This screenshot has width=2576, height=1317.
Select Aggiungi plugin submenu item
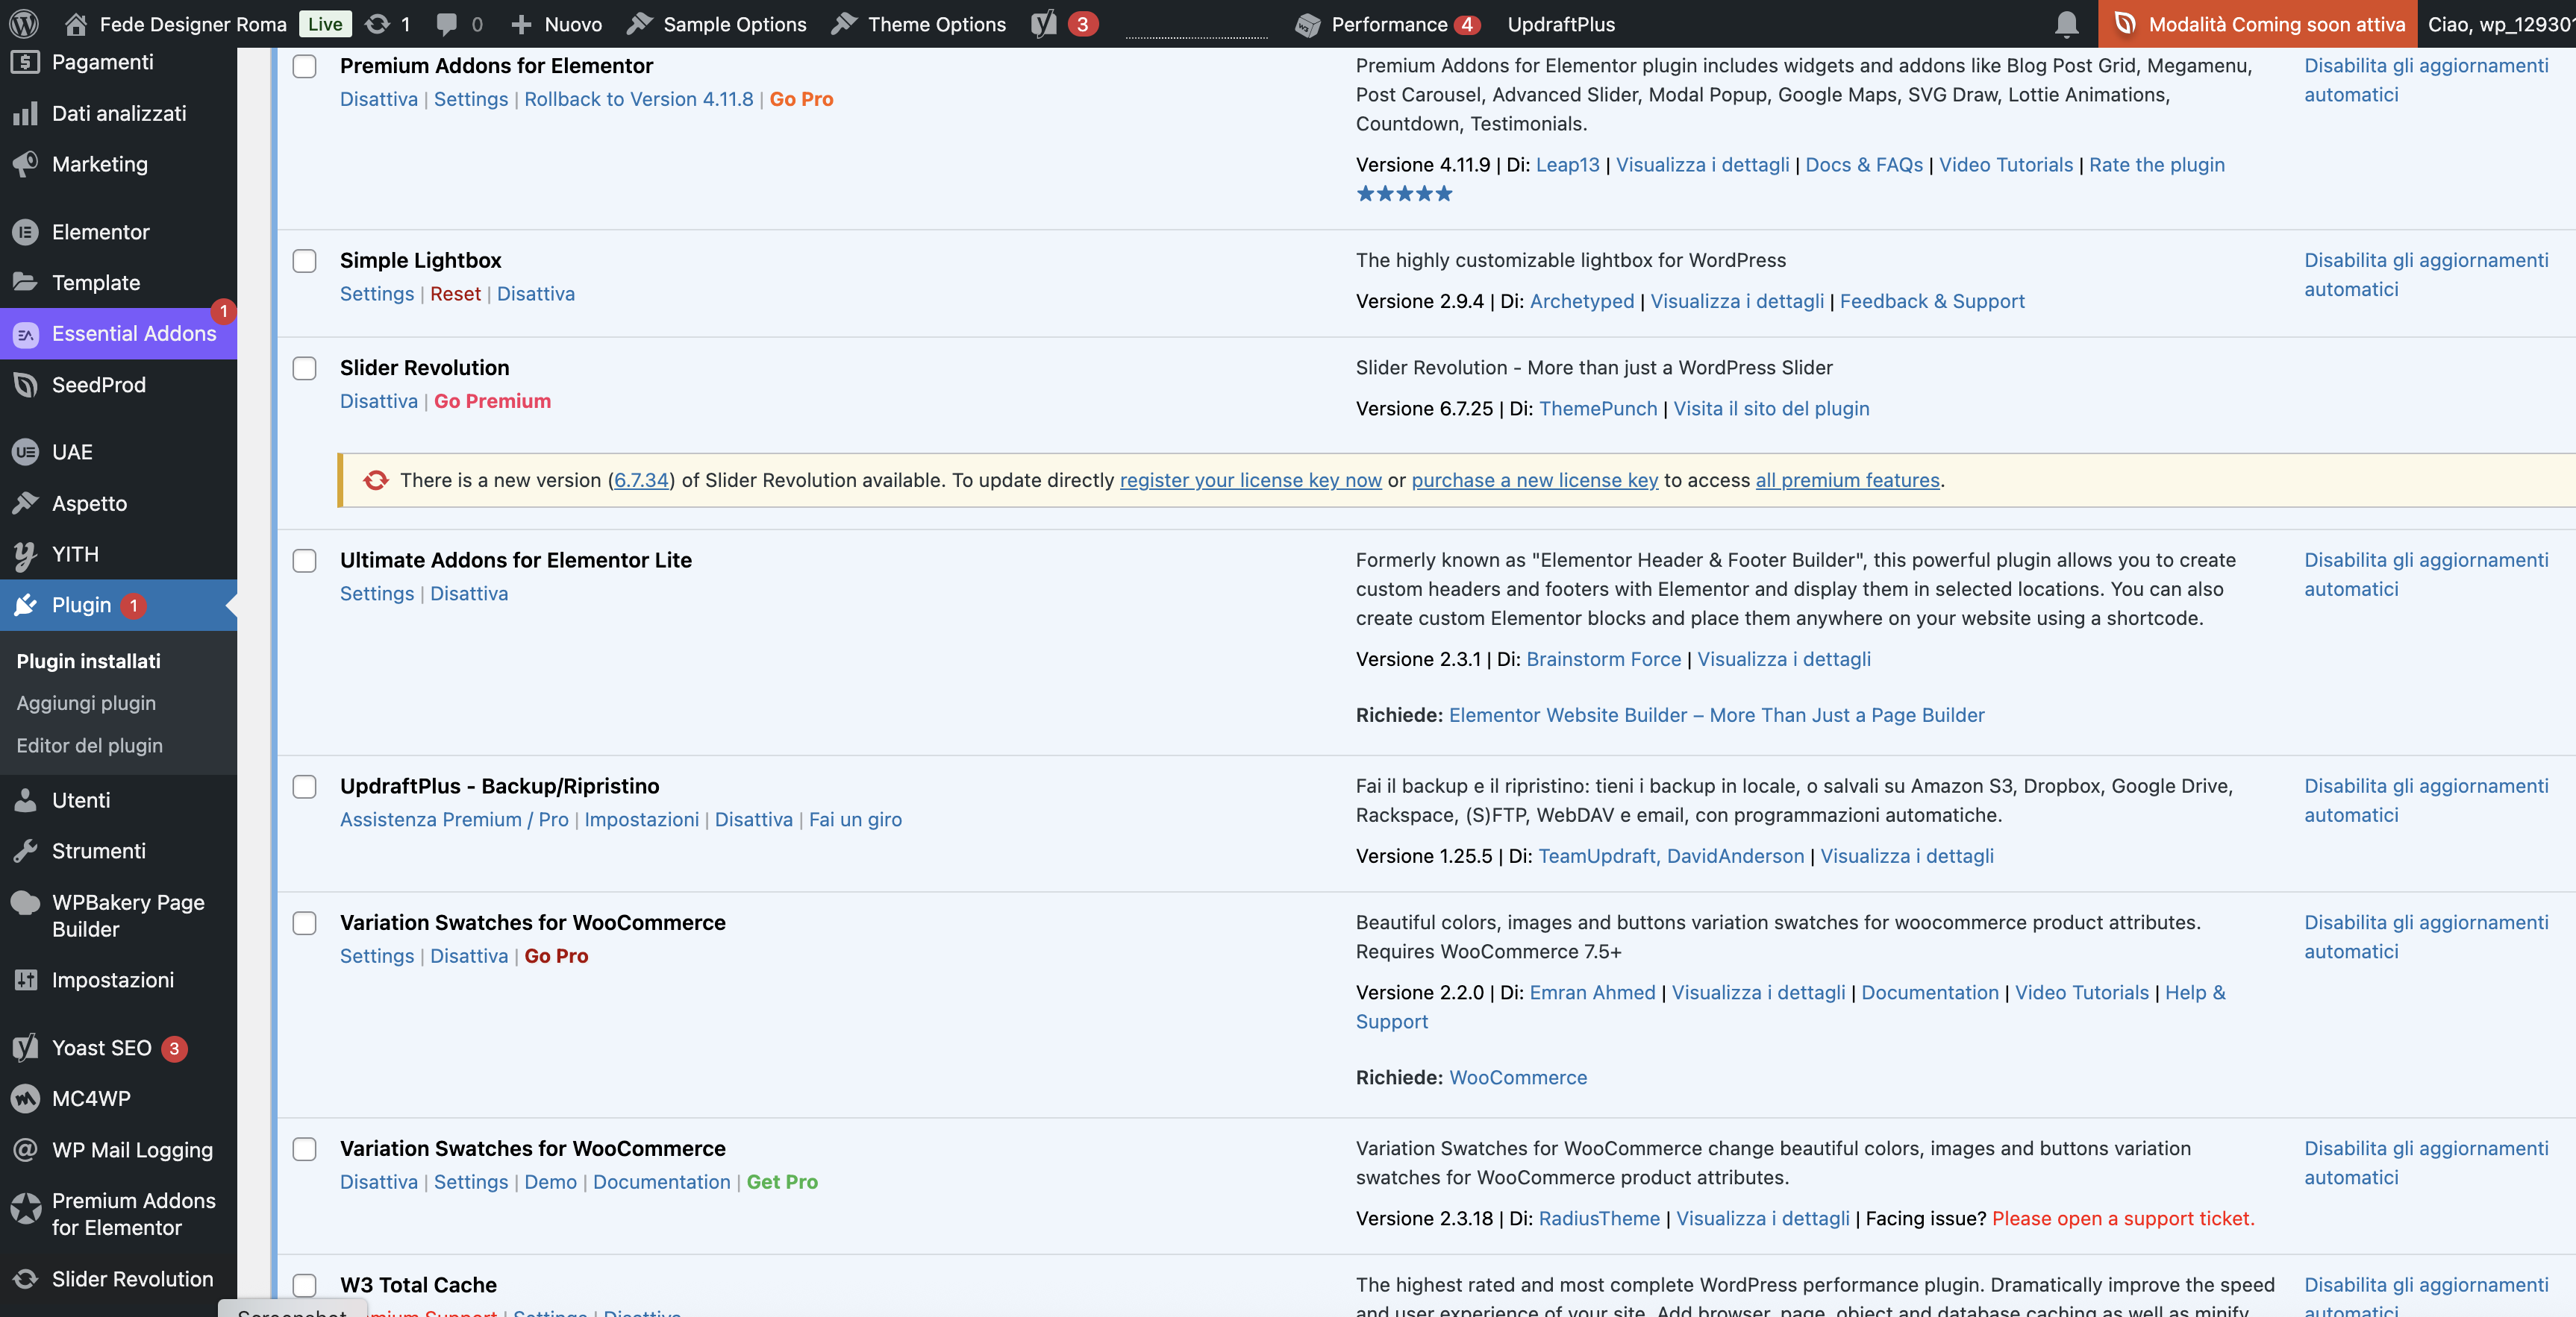pyautogui.click(x=86, y=702)
